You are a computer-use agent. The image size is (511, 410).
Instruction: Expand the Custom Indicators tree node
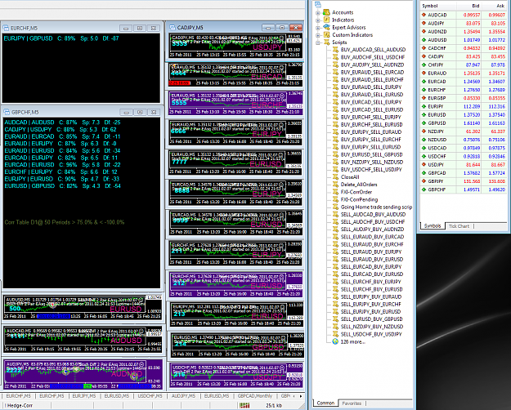coord(318,35)
